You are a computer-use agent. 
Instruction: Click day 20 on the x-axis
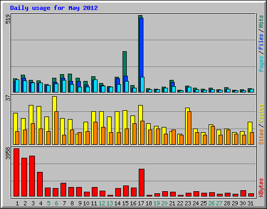coord(164,203)
